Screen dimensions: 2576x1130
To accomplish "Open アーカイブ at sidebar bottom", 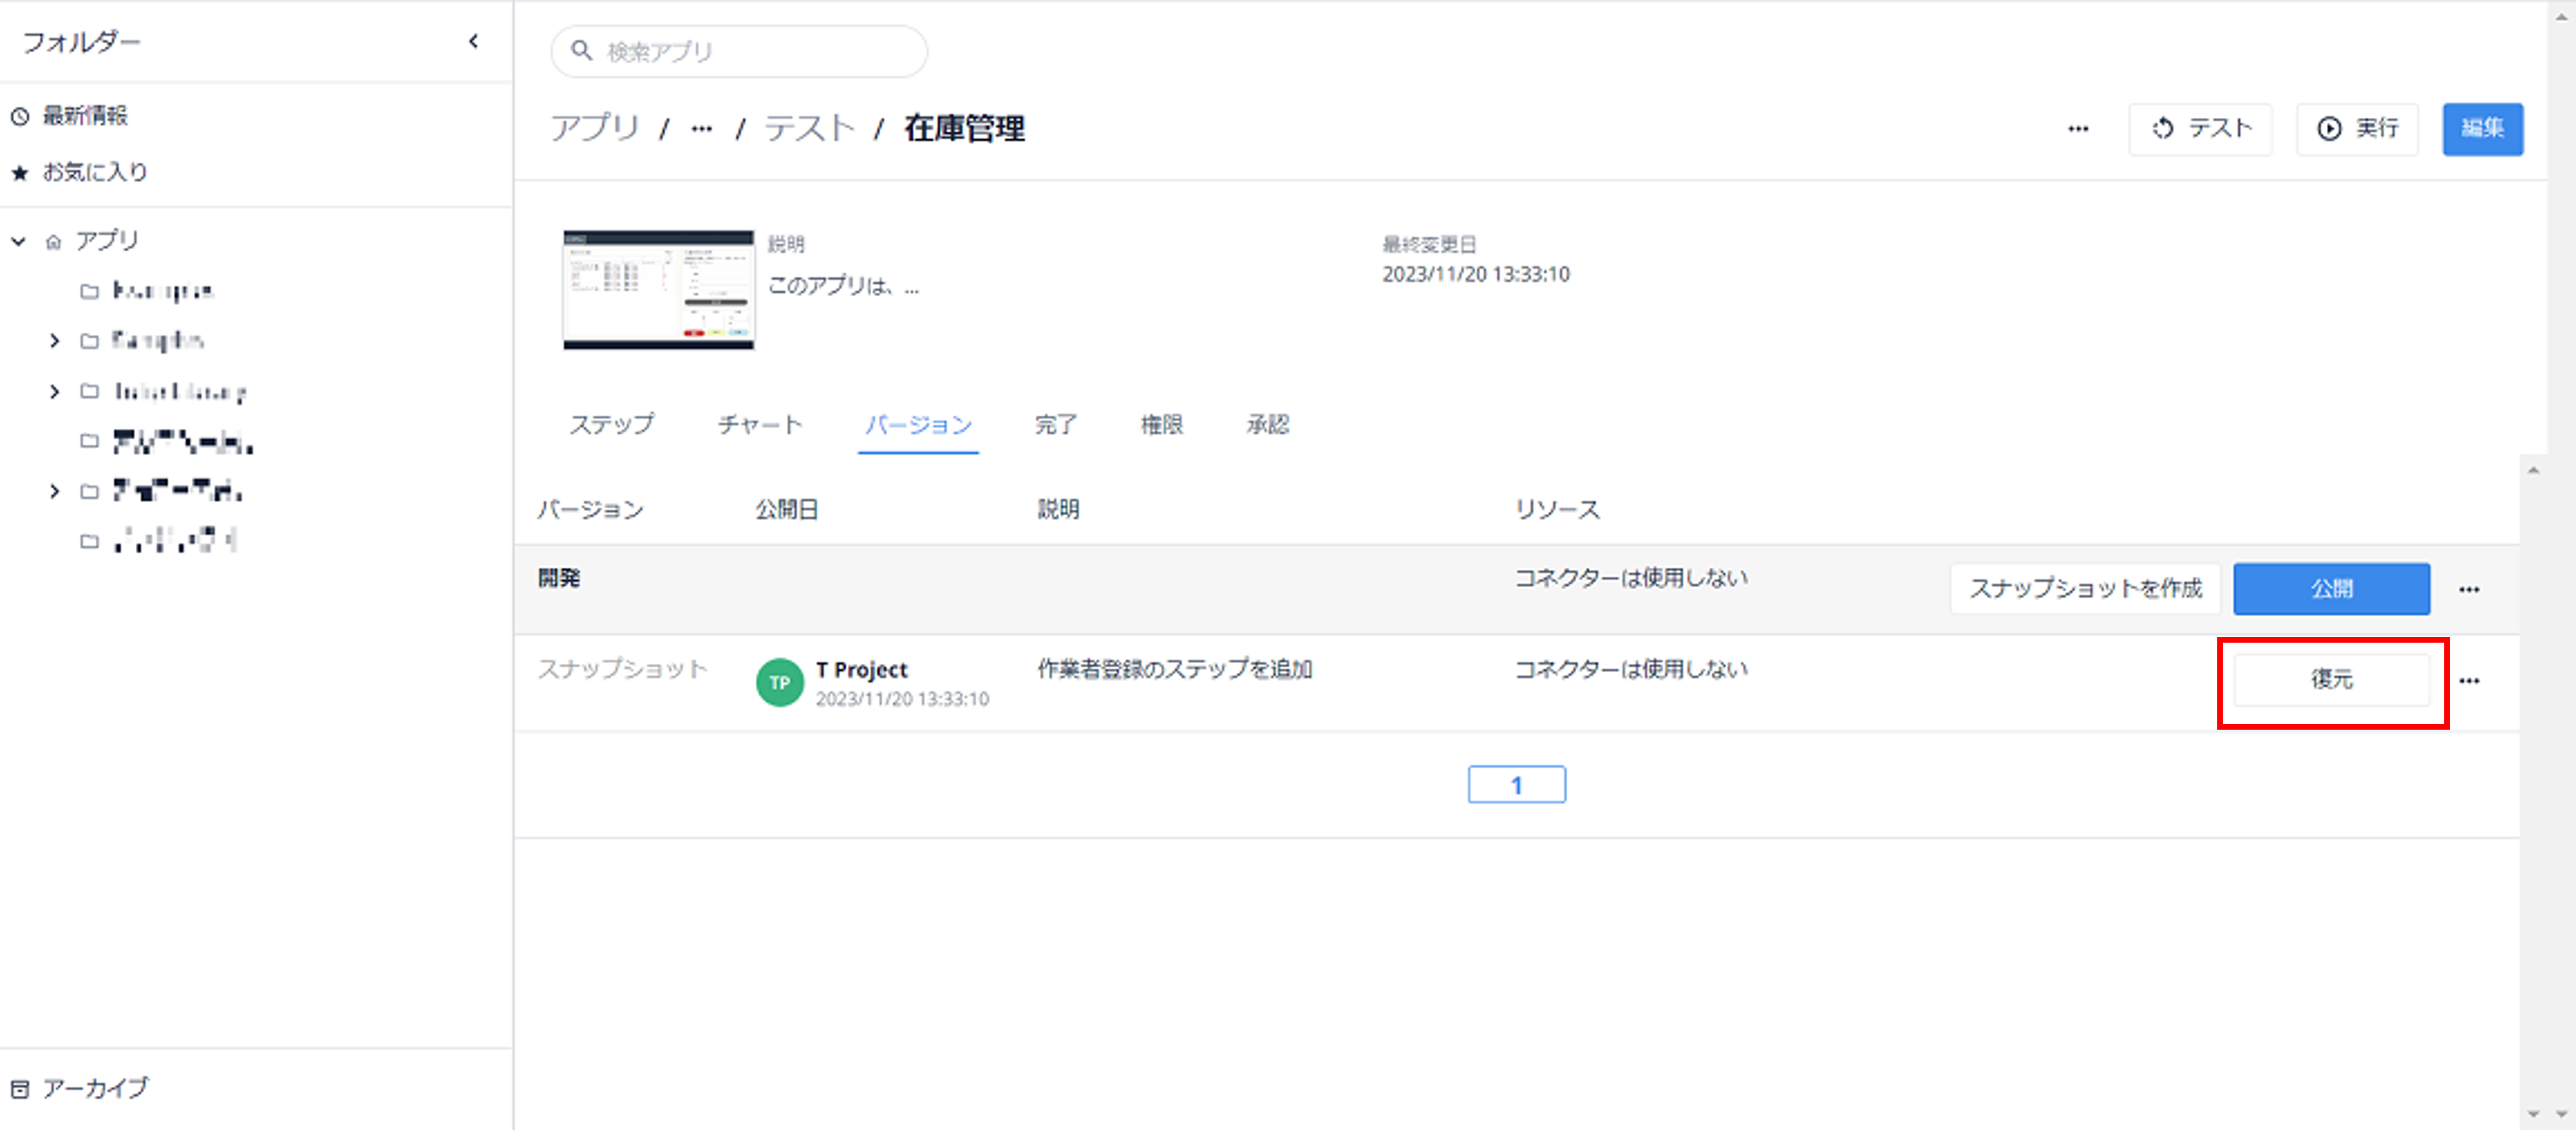I will click(80, 1088).
